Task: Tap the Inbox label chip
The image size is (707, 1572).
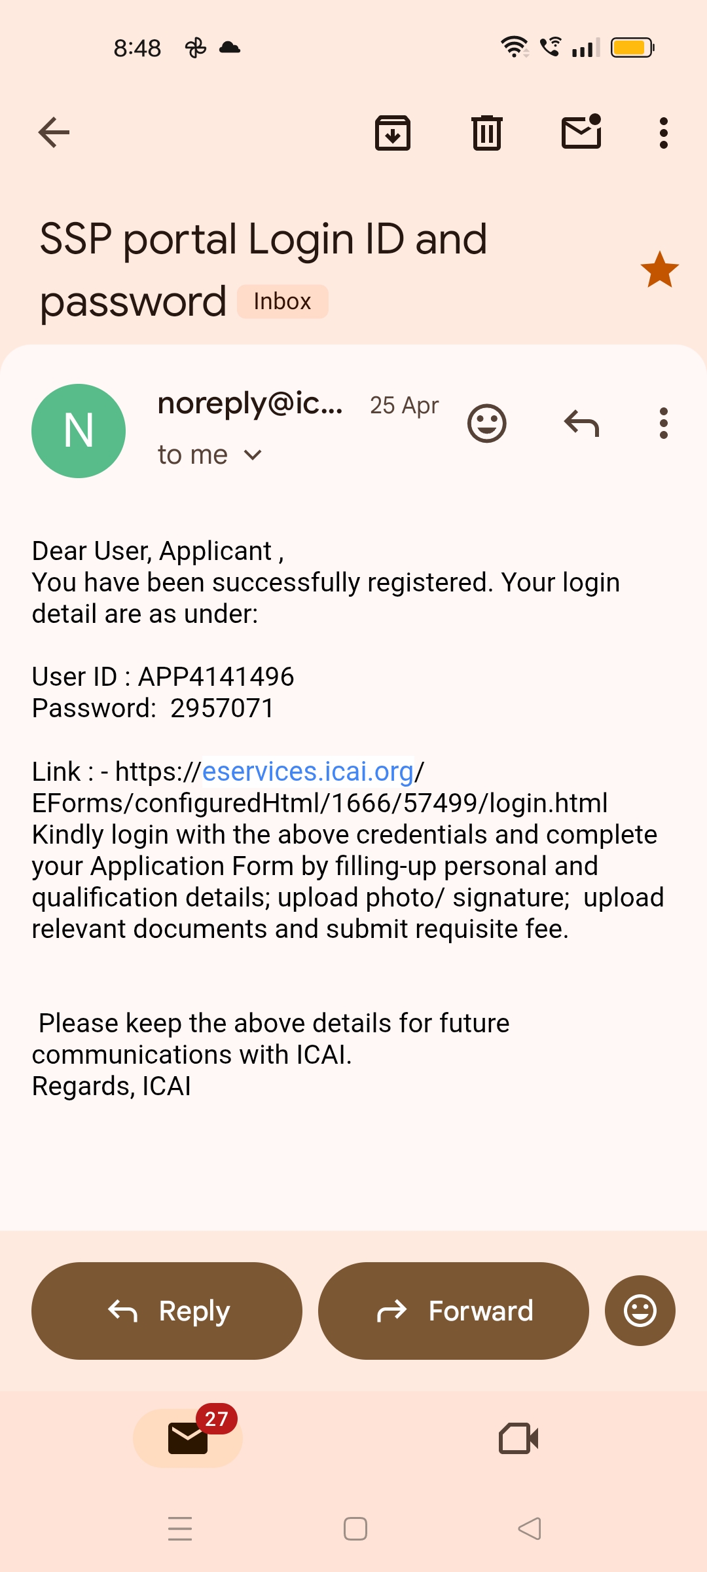Action: pos(282,301)
